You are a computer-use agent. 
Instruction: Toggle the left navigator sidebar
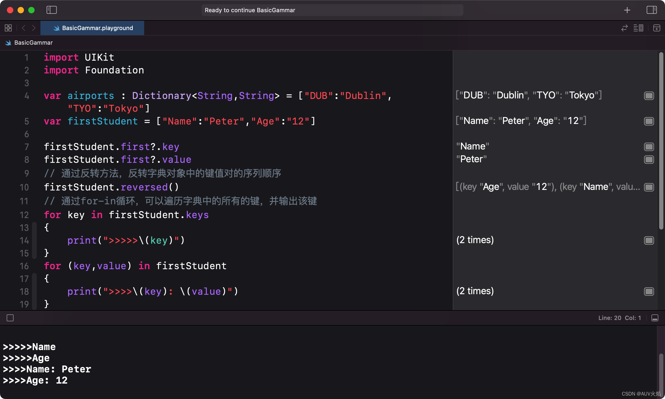(51, 10)
